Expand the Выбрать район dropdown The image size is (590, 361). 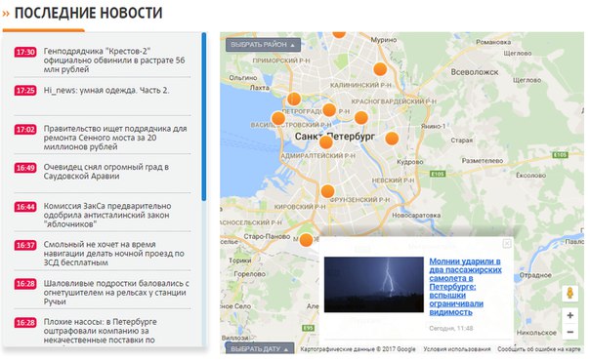(263, 45)
